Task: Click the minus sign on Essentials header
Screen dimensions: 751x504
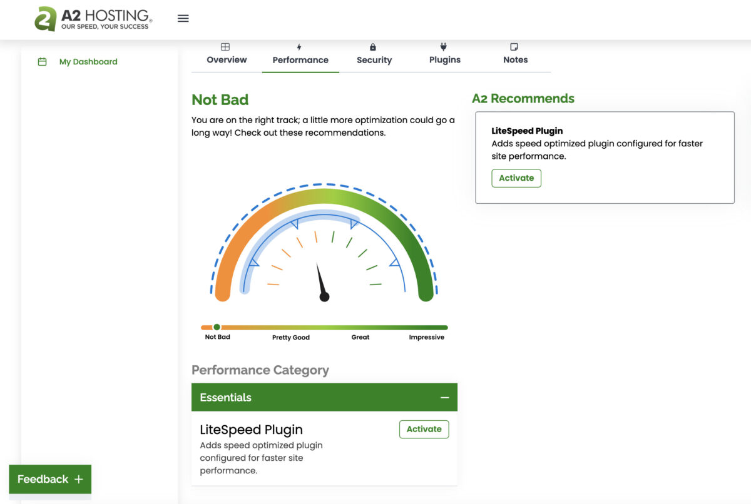Action: coord(445,397)
